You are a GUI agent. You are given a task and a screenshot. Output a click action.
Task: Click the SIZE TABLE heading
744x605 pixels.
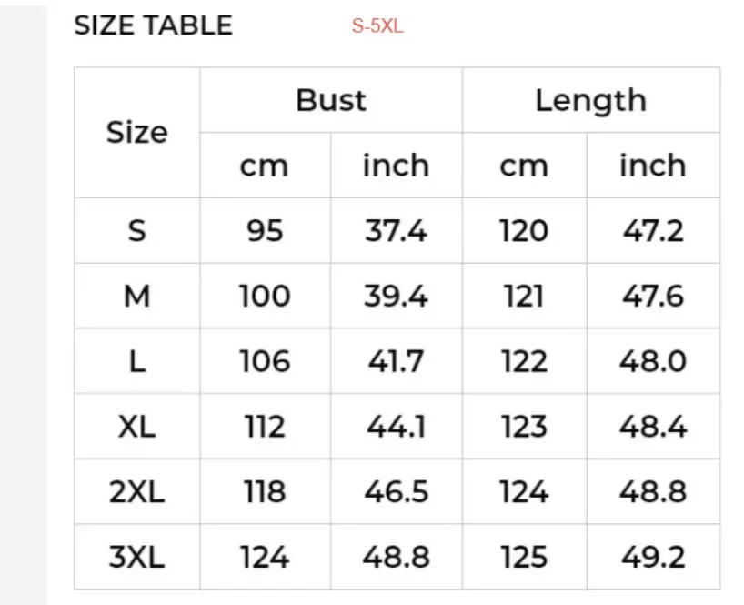click(153, 25)
